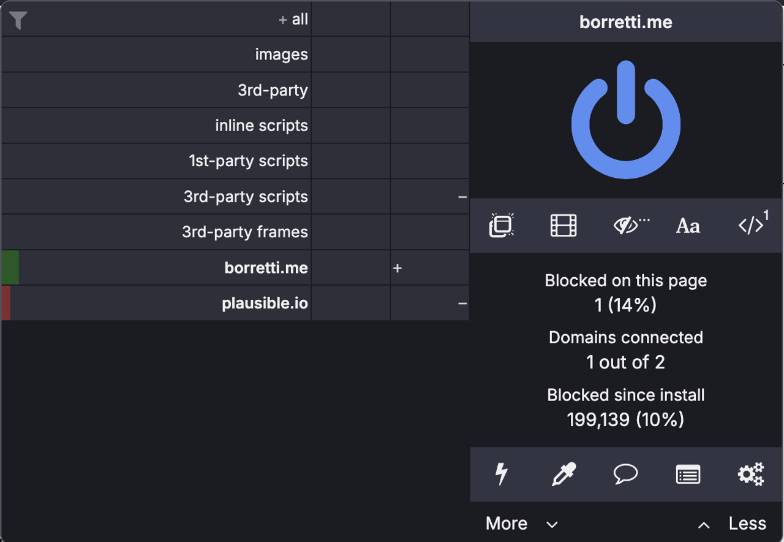Viewport: 784px width, 542px height.
Task: Click global rule cell for images
Action: 351,55
